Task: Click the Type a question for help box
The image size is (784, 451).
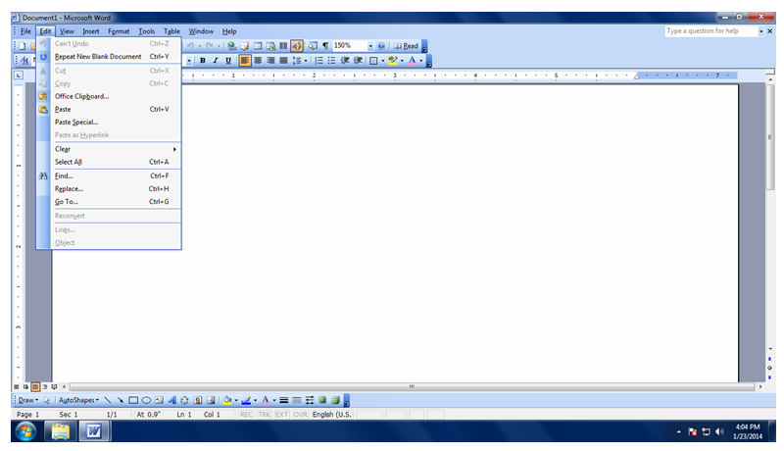Action: pos(711,31)
